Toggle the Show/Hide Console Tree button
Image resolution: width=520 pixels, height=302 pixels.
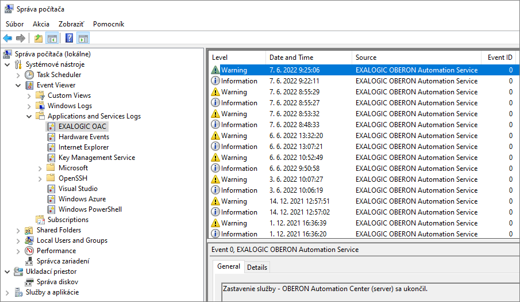pyautogui.click(x=52, y=39)
